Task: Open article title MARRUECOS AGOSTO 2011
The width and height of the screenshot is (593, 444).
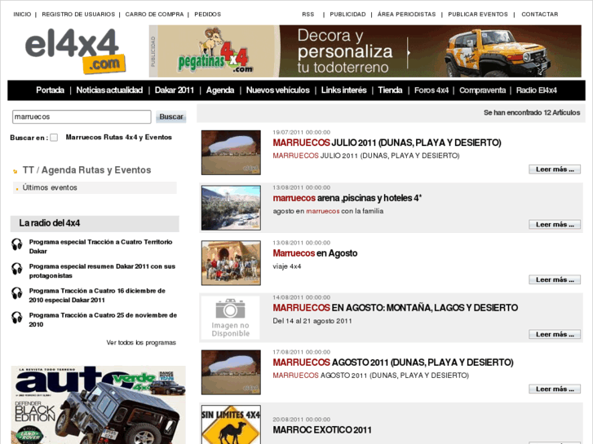Action: pos(393,363)
